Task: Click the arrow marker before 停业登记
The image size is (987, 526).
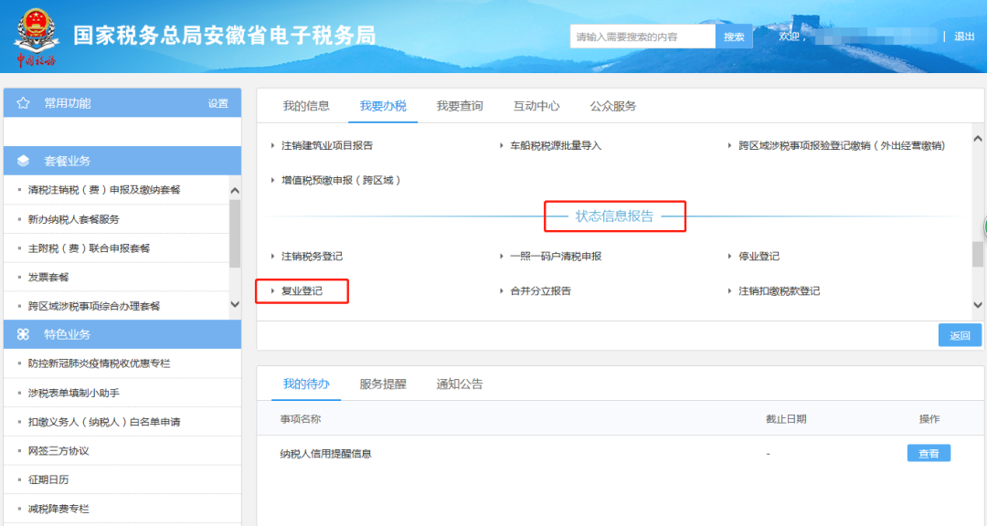Action: (x=730, y=256)
